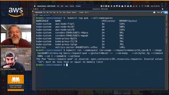
Task: Click the date and time in menu bar
Action: [155, 6]
